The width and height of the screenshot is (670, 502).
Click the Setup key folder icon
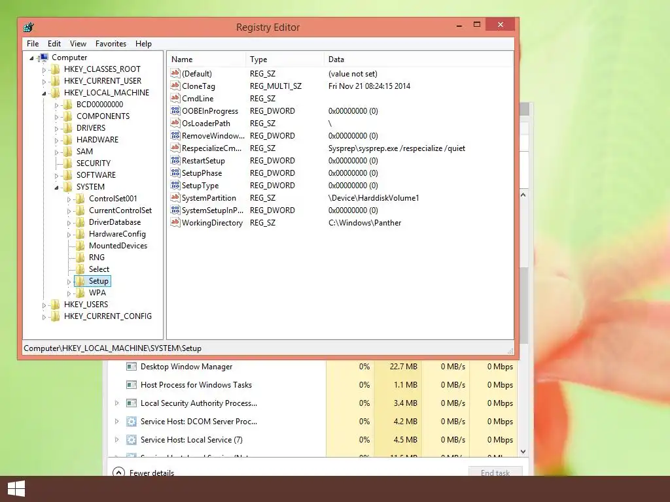(x=80, y=281)
